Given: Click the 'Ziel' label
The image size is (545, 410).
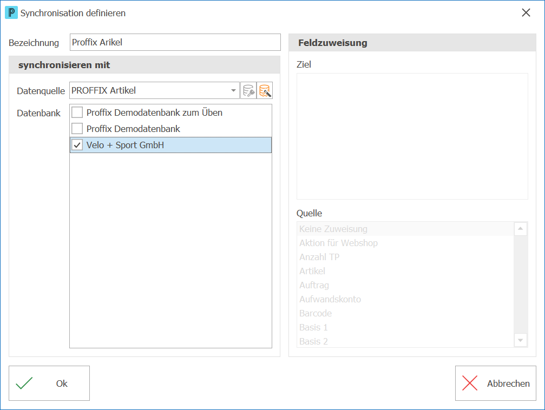Looking at the screenshot, I should pos(304,64).
